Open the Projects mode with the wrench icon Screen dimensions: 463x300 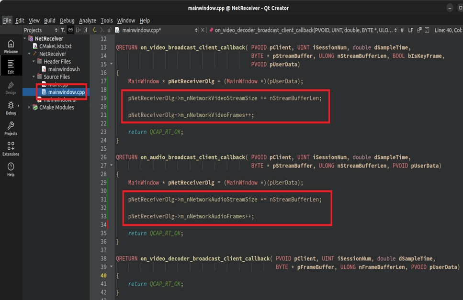pyautogui.click(x=11, y=129)
